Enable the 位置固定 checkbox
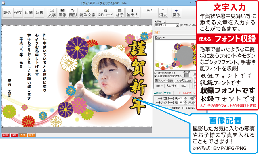Screen dimensions: 259x154 coord(169,108)
